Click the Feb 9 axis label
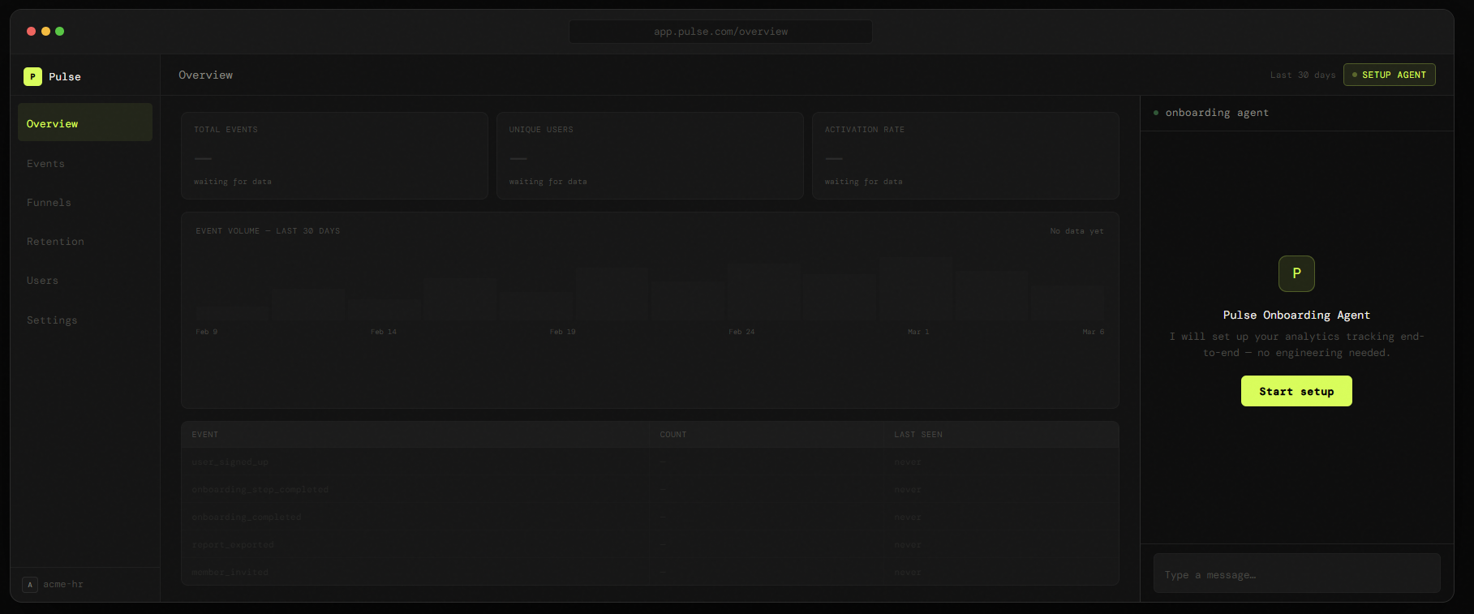Image resolution: width=1474 pixels, height=614 pixels. pyautogui.click(x=207, y=332)
